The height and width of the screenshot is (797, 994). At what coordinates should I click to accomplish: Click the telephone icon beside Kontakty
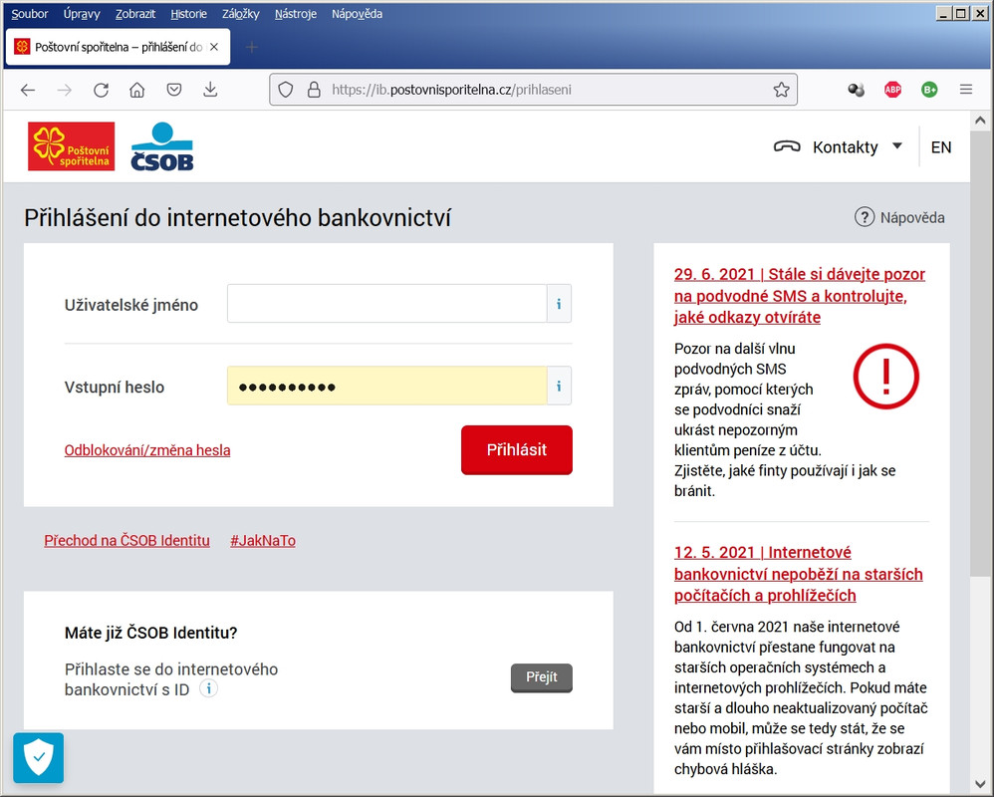[x=787, y=147]
